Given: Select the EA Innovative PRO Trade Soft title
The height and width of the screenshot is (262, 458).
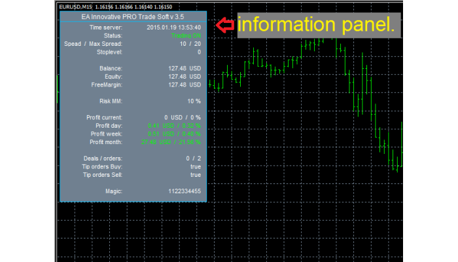Looking at the screenshot, I should point(133,16).
